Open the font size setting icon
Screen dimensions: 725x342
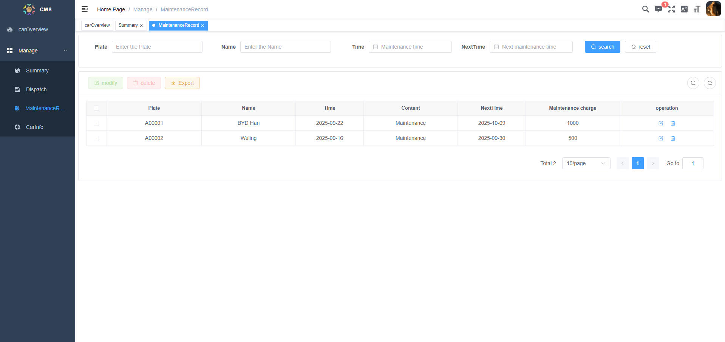(x=697, y=9)
